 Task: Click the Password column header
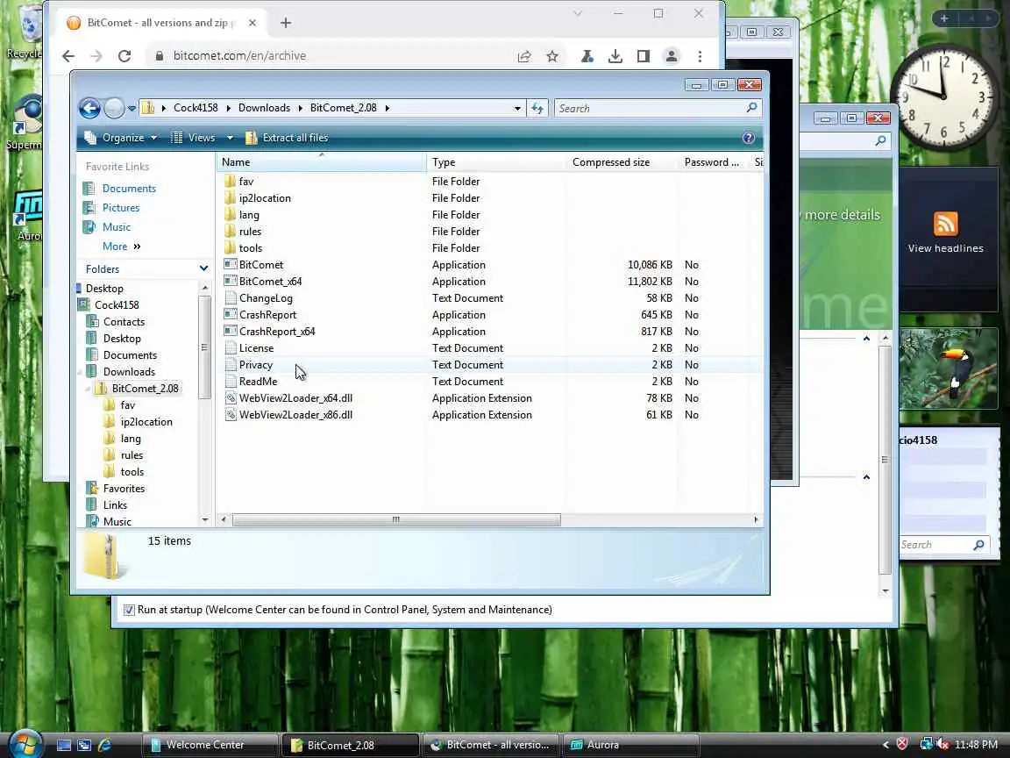tap(711, 162)
